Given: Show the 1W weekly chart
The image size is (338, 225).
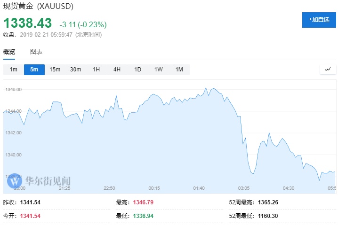Looking at the screenshot, I should point(159,70).
